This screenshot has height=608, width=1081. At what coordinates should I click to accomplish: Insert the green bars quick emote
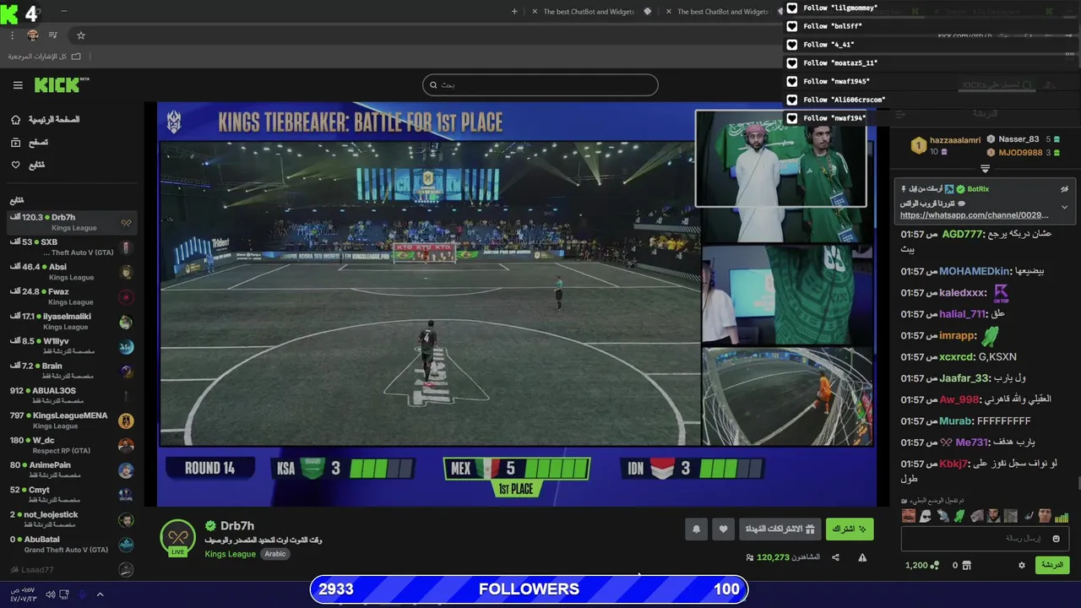click(1062, 517)
